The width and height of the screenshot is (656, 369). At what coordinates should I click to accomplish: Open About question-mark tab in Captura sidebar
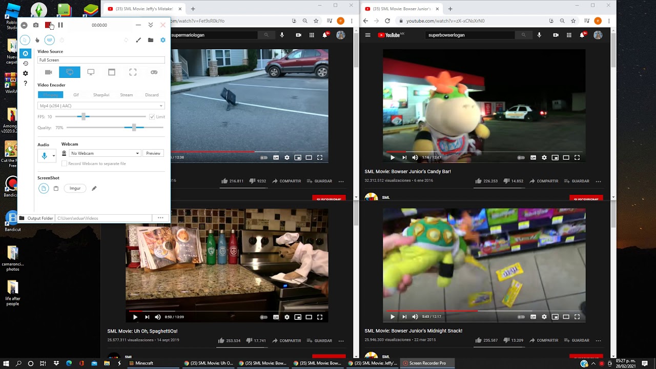pos(25,83)
